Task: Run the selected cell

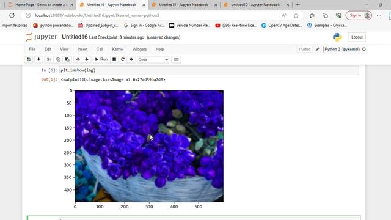Action: 101,60
